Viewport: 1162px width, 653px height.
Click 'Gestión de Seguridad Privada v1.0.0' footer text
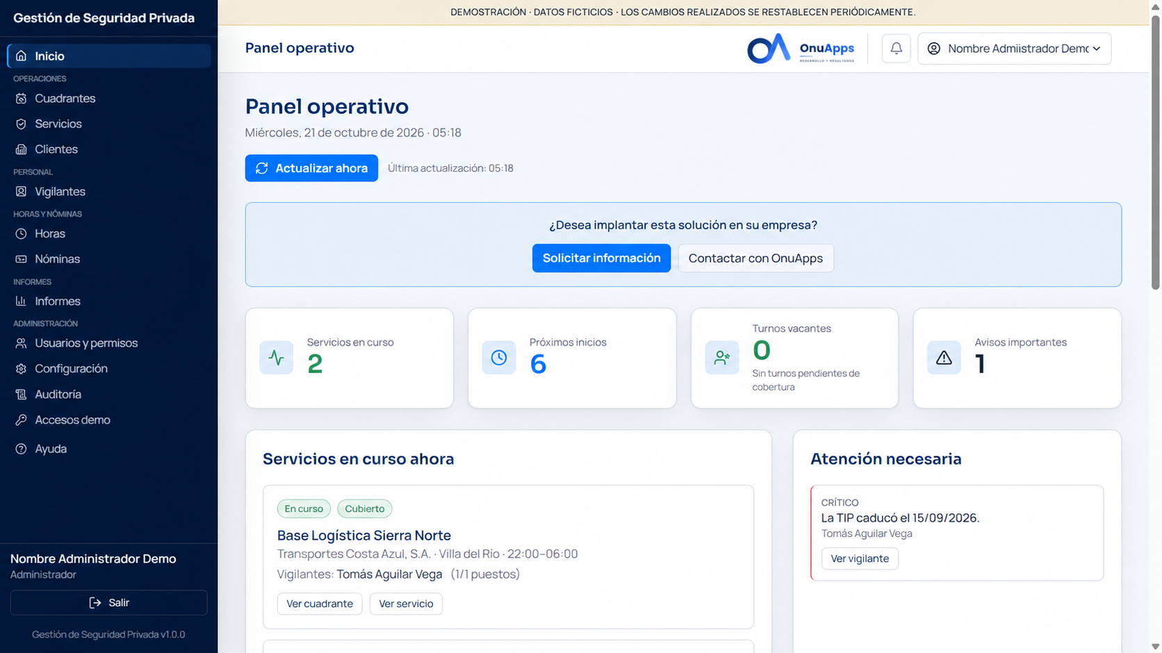[x=108, y=634]
